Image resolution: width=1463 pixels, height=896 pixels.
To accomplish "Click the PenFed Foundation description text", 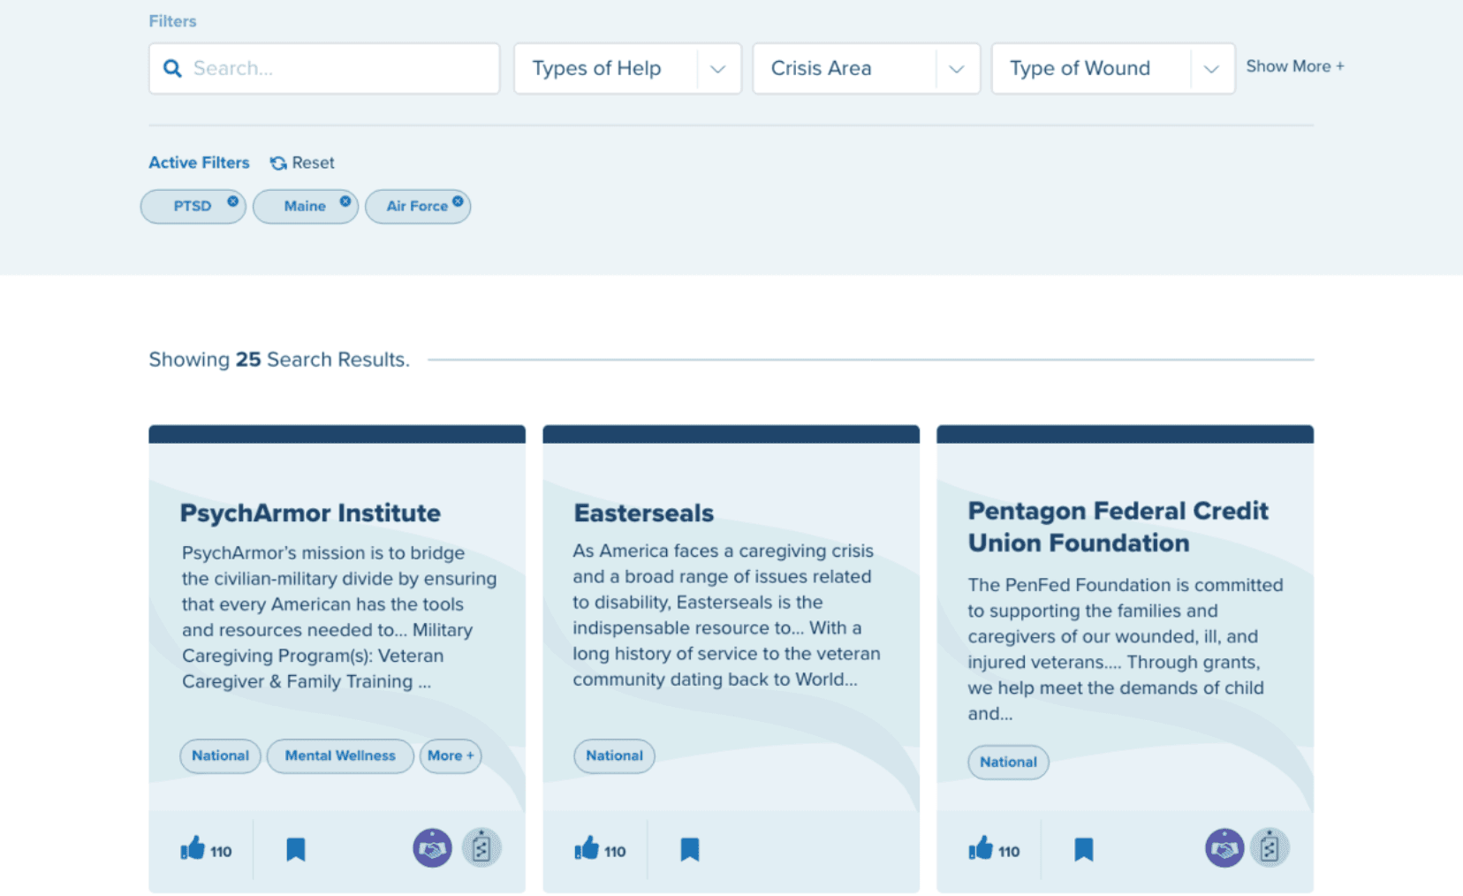I will point(1126,649).
